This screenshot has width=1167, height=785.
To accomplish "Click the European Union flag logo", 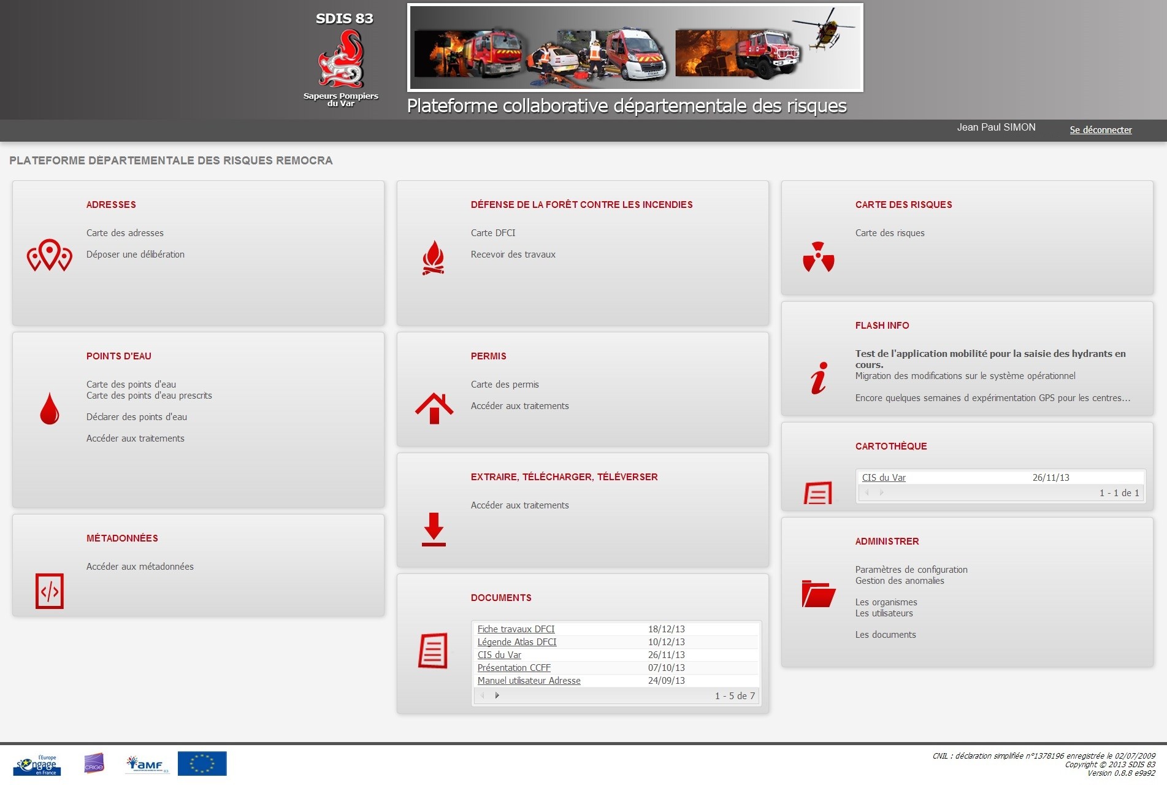I will coord(202,764).
